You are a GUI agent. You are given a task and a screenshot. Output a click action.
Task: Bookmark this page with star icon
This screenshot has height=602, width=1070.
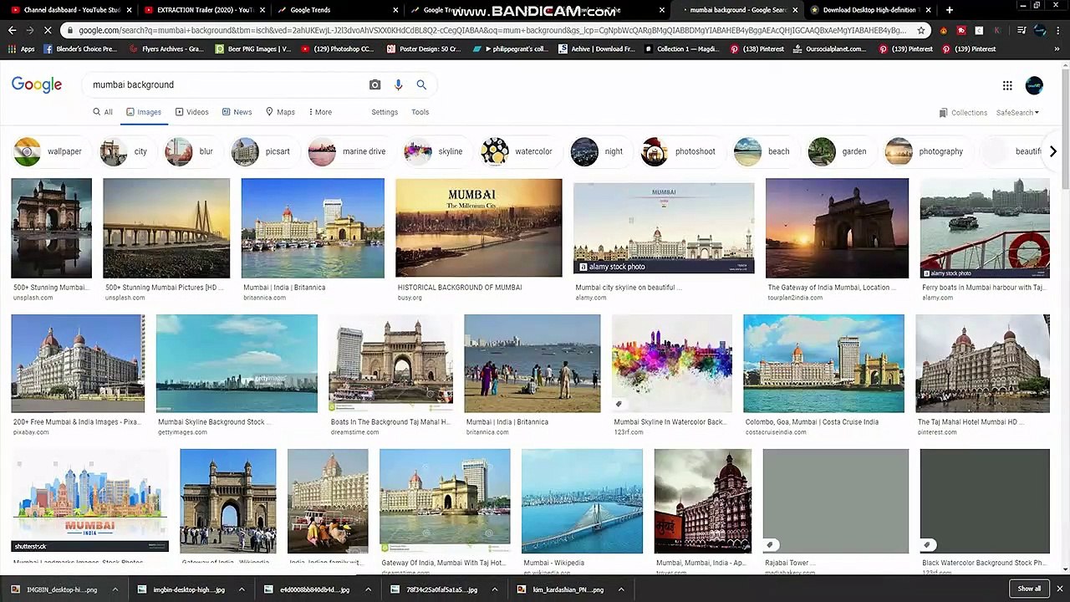coord(920,30)
